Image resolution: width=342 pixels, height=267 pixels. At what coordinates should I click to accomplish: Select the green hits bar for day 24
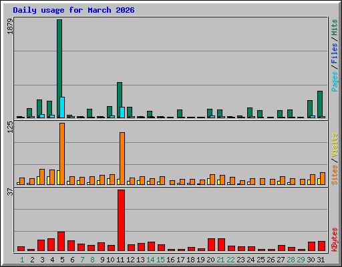point(250,112)
